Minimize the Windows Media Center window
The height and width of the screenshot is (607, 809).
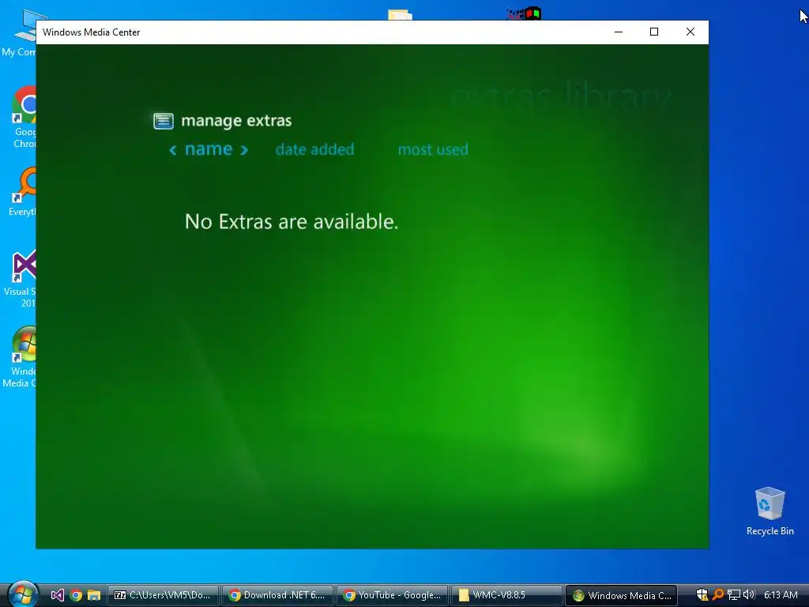click(619, 32)
